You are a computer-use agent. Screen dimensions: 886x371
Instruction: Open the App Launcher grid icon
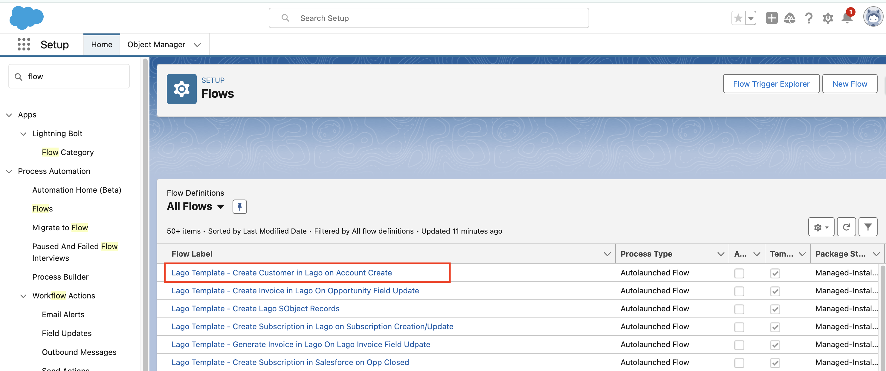coord(24,44)
